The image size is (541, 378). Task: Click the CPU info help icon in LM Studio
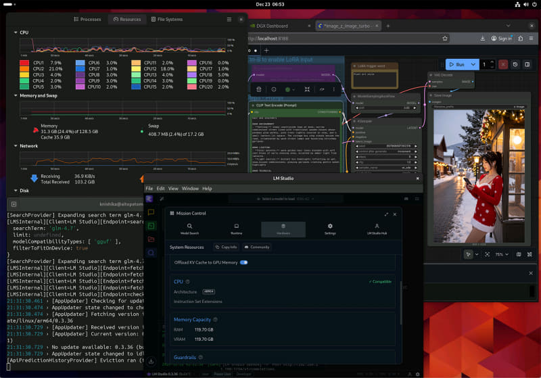(x=188, y=282)
